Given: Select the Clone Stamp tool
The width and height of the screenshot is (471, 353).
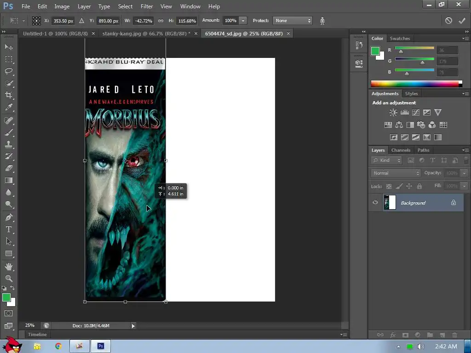Looking at the screenshot, I should click(x=9, y=144).
